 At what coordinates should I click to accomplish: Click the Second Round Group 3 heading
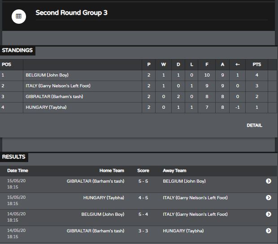(71, 13)
